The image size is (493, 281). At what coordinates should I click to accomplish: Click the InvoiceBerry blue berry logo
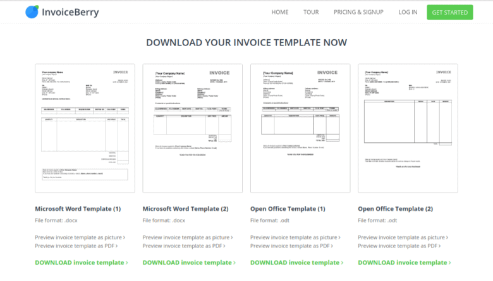(x=32, y=12)
